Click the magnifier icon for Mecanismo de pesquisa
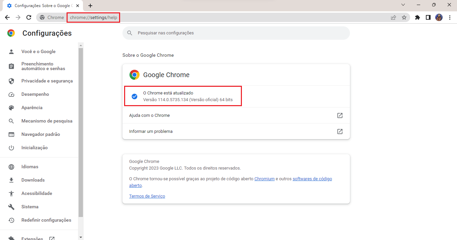Screen dimensions: 457x240 (11, 121)
